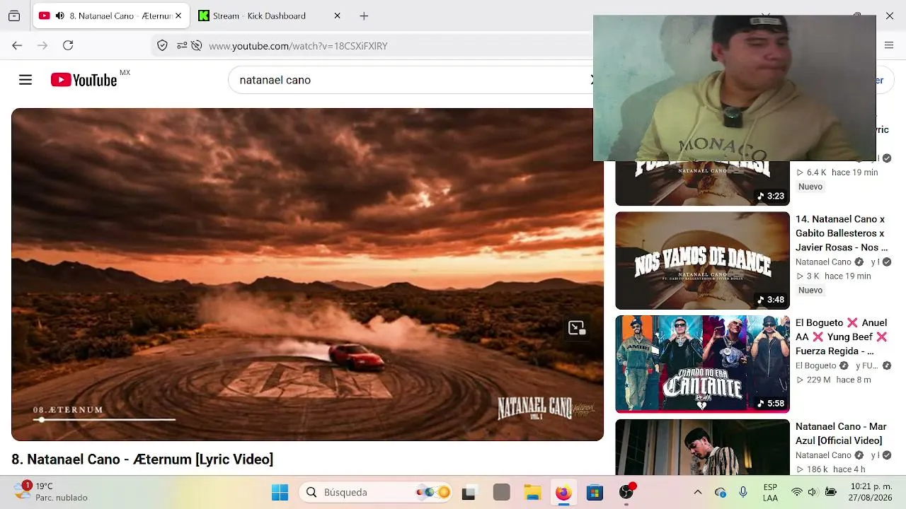Image resolution: width=906 pixels, height=509 pixels.
Task: Open the ESP LAA language switcher
Action: [770, 493]
